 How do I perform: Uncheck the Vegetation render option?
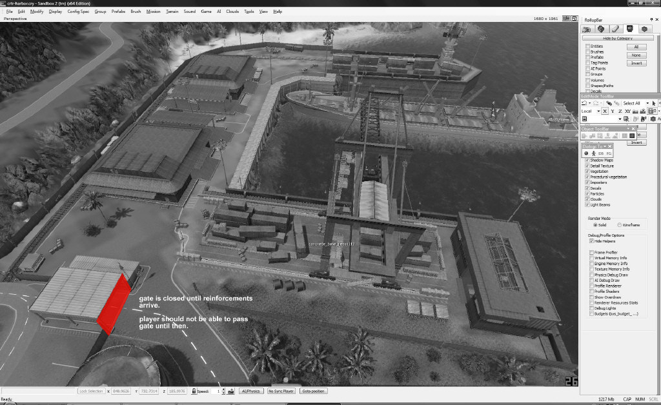[587, 172]
